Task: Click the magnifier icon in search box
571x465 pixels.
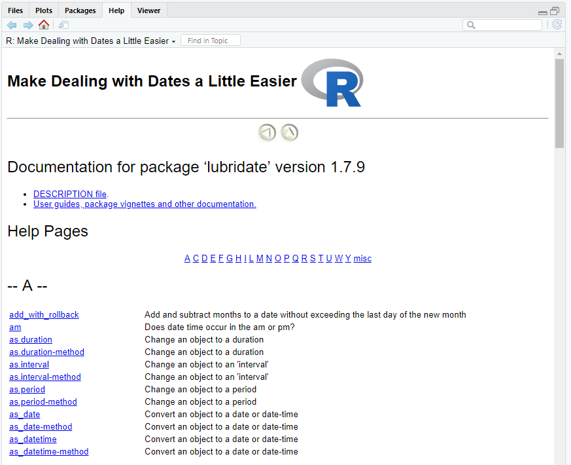Action: tap(471, 25)
